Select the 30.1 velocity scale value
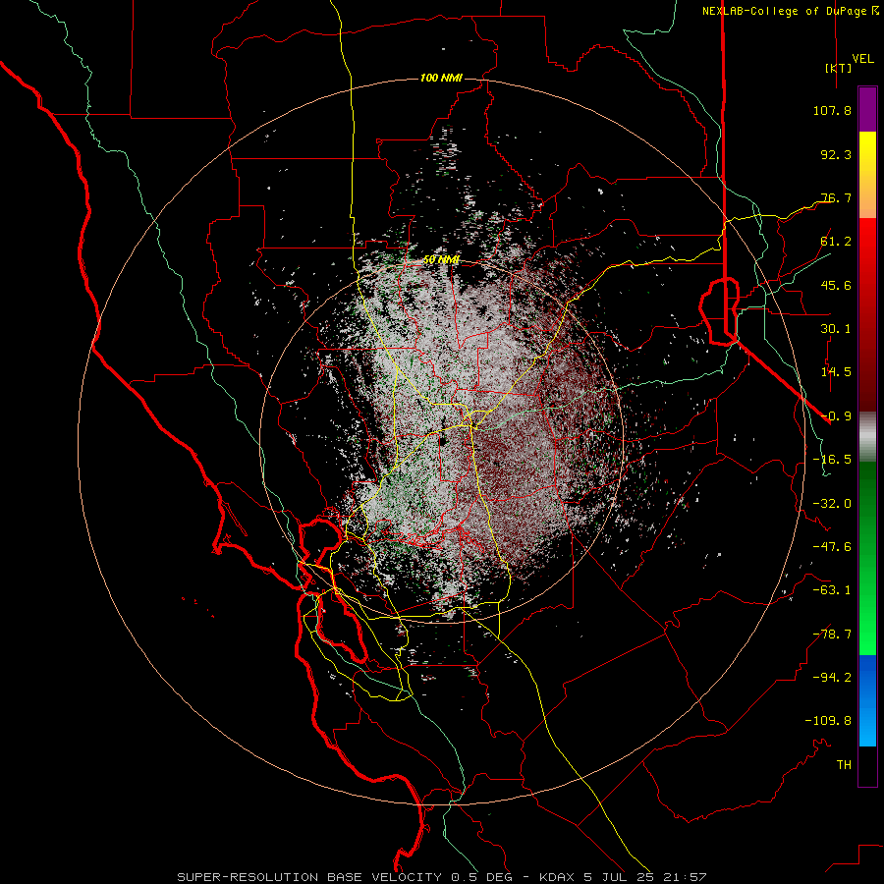 (x=836, y=329)
